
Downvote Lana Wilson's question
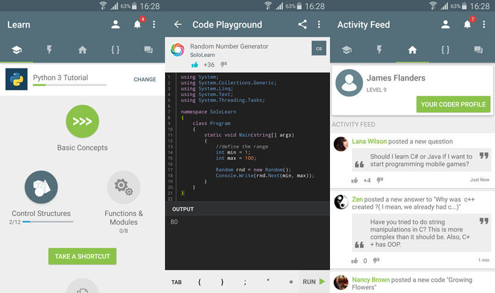(x=380, y=181)
